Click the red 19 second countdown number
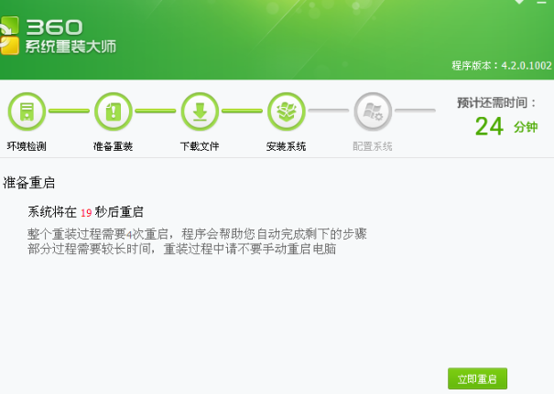The height and width of the screenshot is (394, 554). tap(86, 213)
